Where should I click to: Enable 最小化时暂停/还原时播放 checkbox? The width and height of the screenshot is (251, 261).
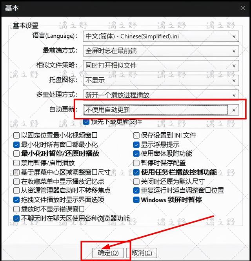16,153
